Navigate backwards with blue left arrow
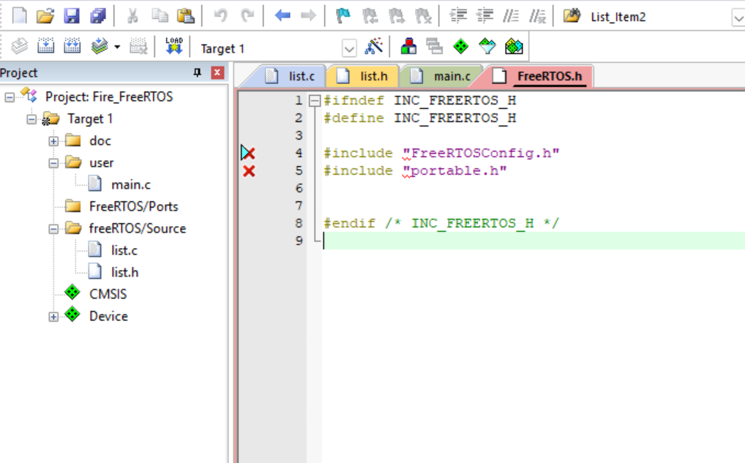Viewport: 745px width, 463px height. [282, 16]
